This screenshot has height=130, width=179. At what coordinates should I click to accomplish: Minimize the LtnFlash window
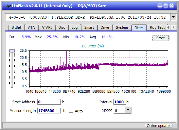[x=160, y=6]
